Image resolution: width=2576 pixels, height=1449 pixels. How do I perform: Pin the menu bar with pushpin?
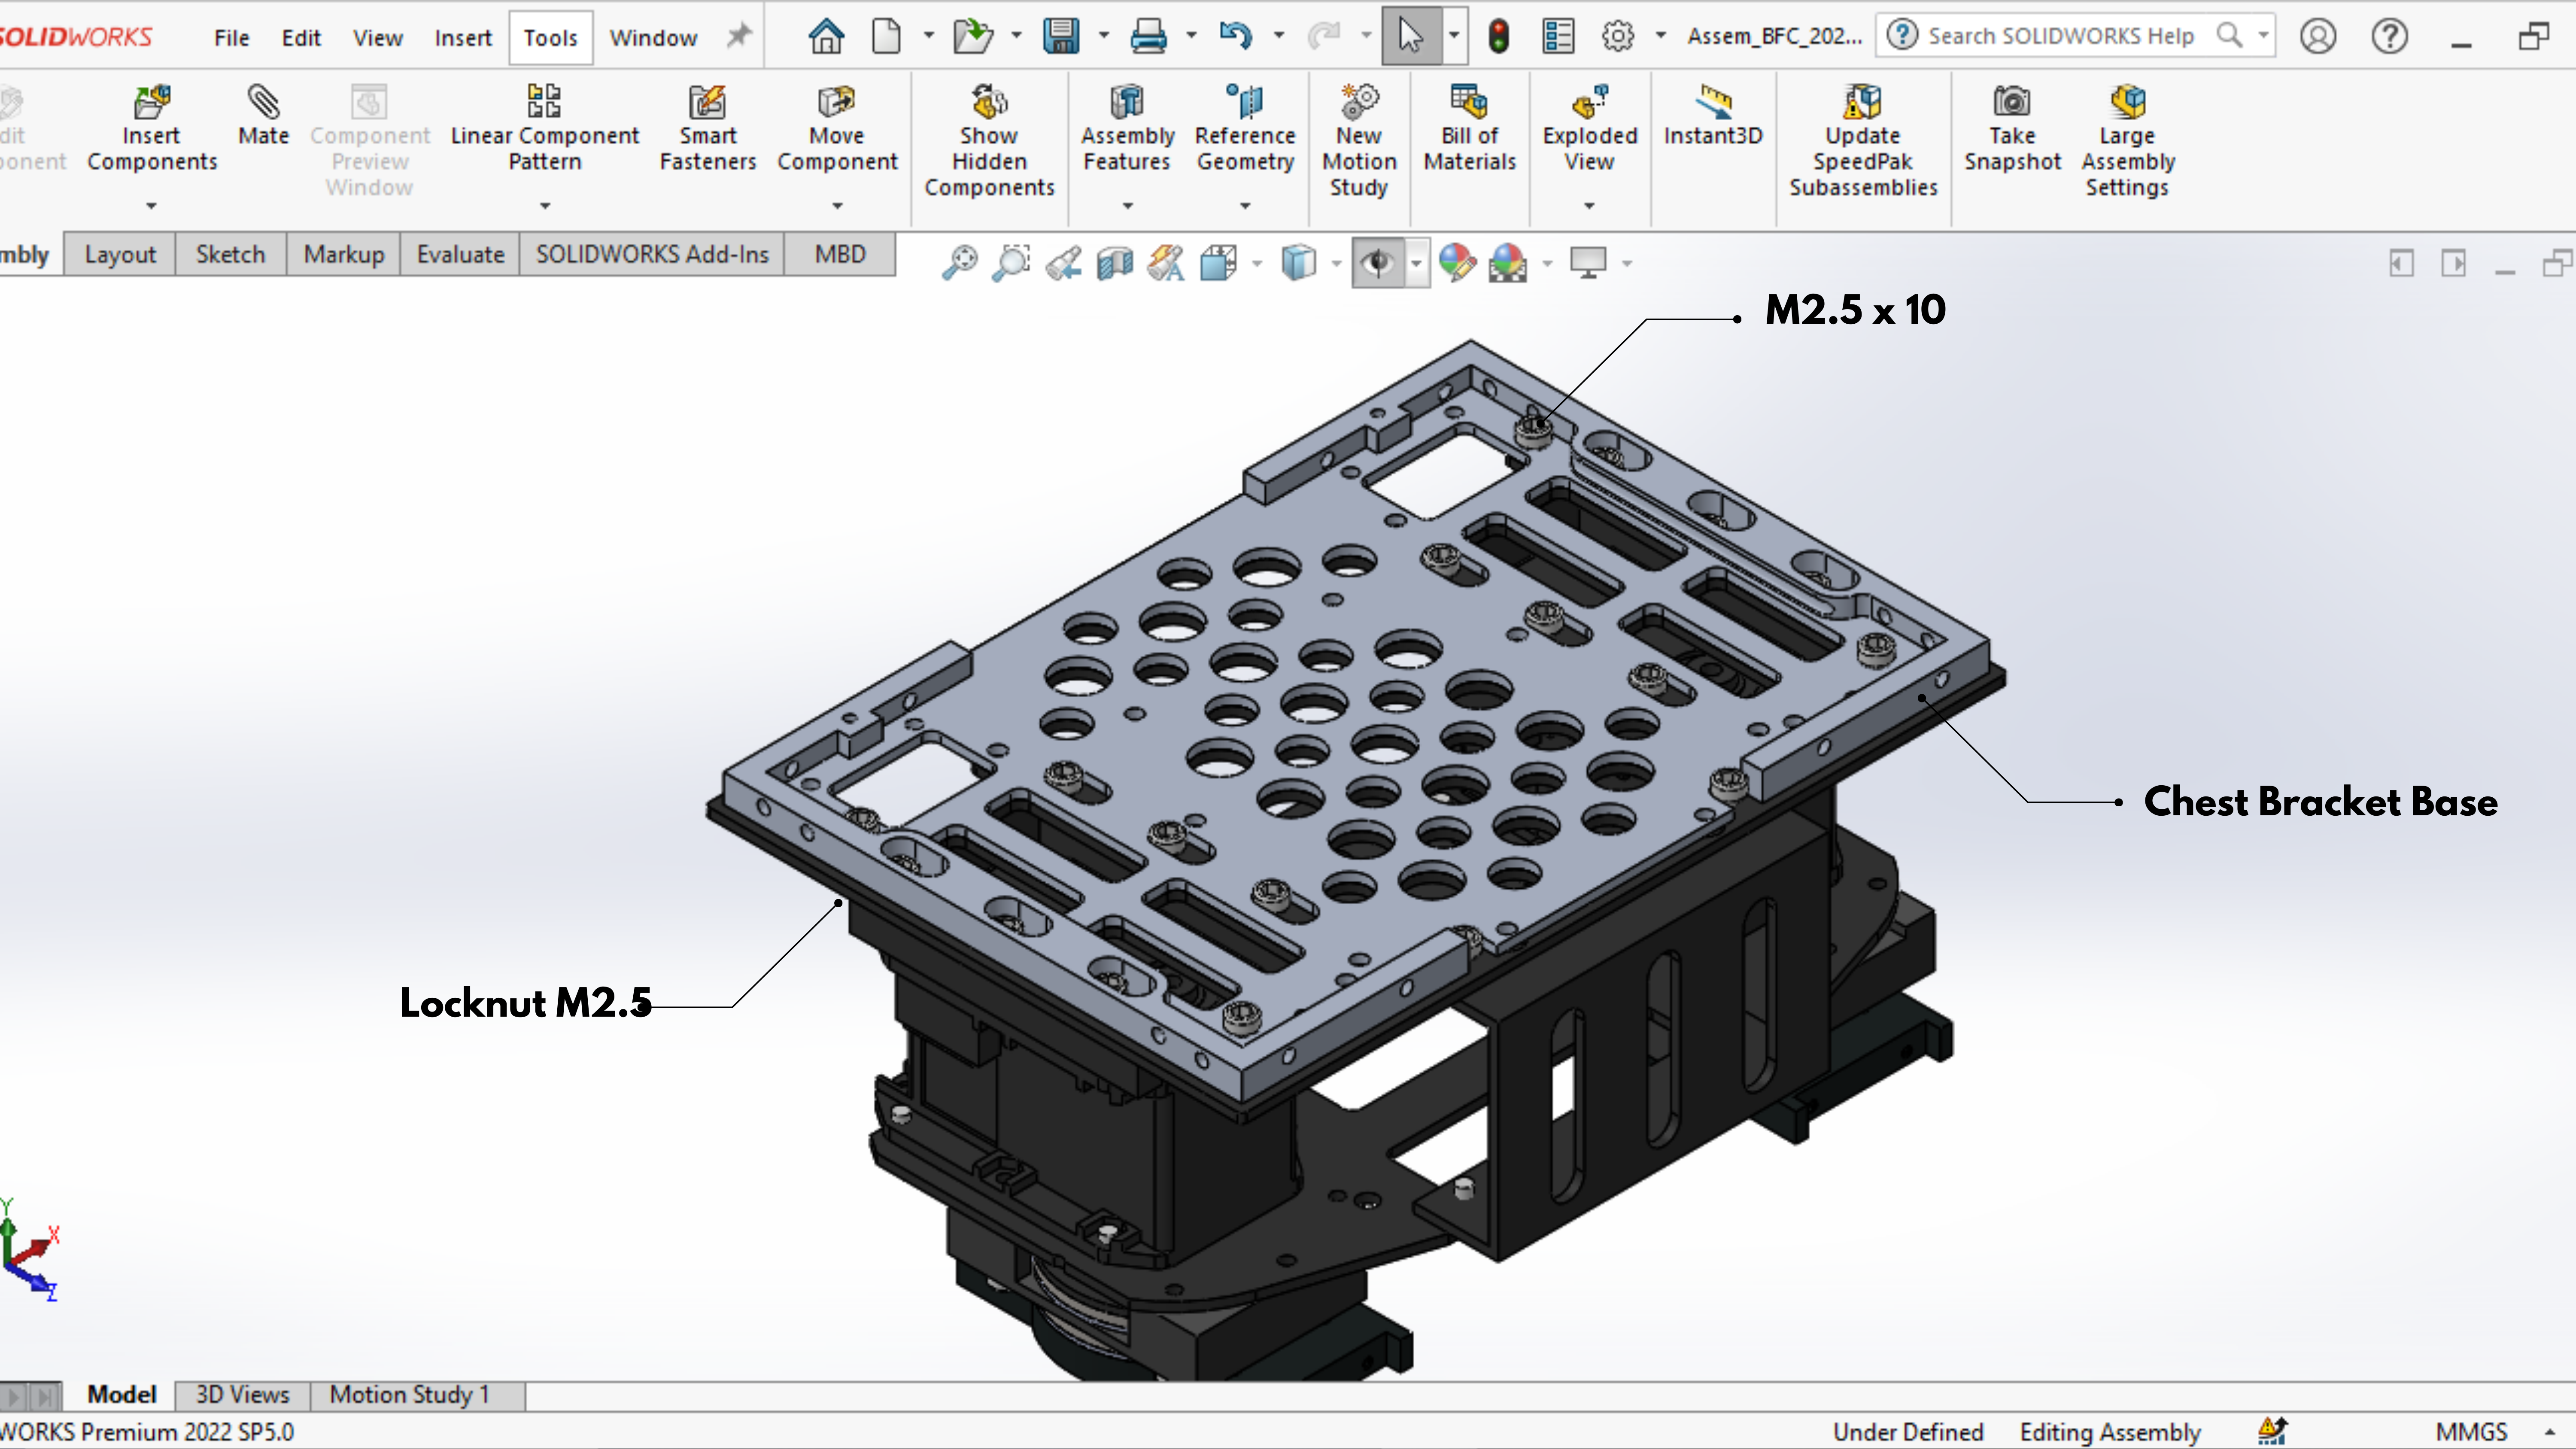[738, 37]
